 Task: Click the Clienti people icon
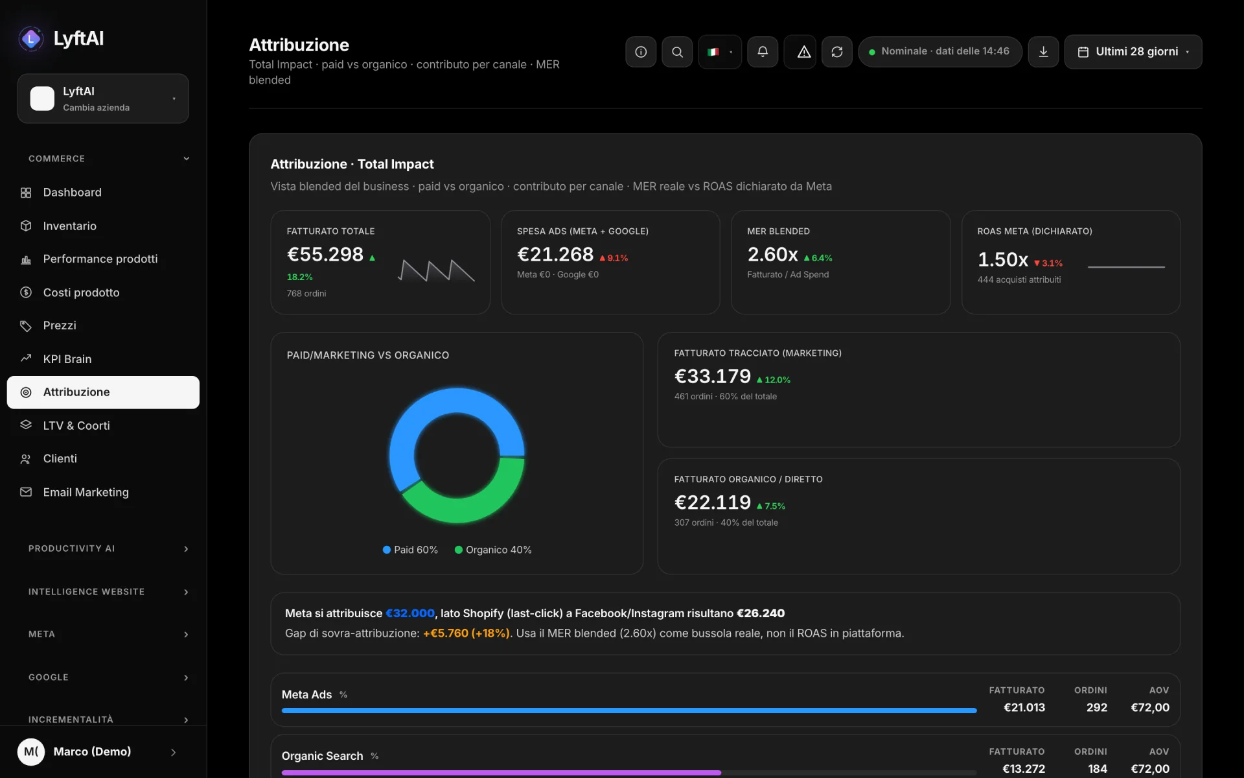[x=26, y=459]
